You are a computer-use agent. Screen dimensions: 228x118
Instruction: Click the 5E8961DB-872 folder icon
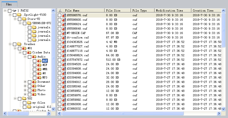click(x=29, y=23)
